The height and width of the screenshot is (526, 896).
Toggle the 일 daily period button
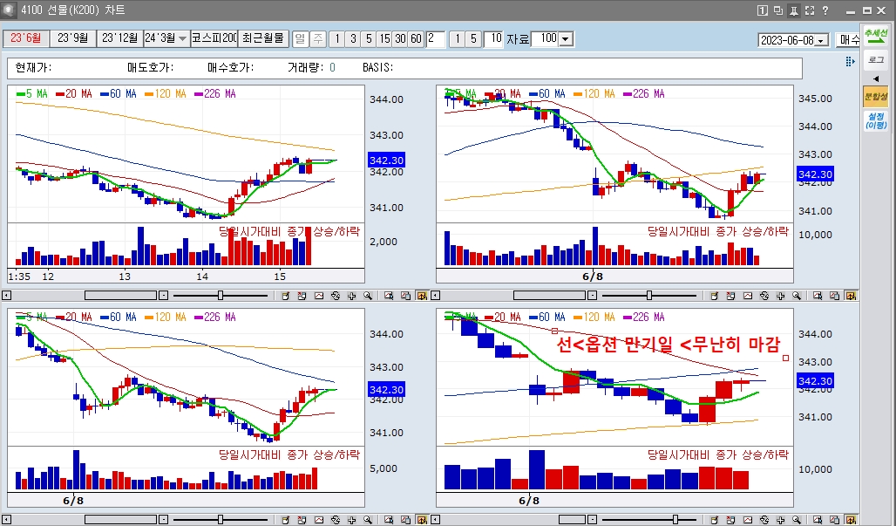point(300,38)
